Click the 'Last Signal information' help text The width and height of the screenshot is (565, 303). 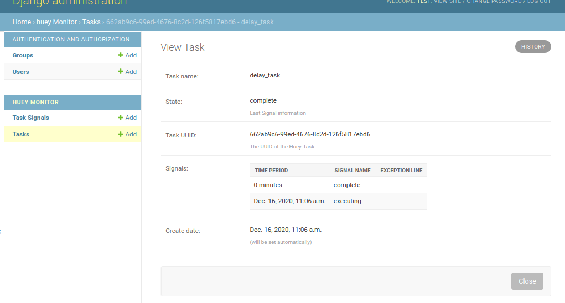click(x=278, y=113)
